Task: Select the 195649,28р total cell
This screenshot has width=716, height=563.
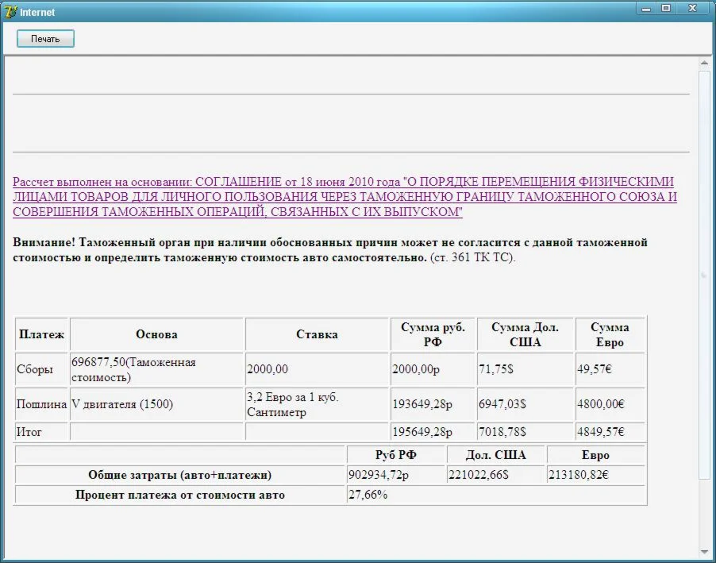Action: coord(422,432)
